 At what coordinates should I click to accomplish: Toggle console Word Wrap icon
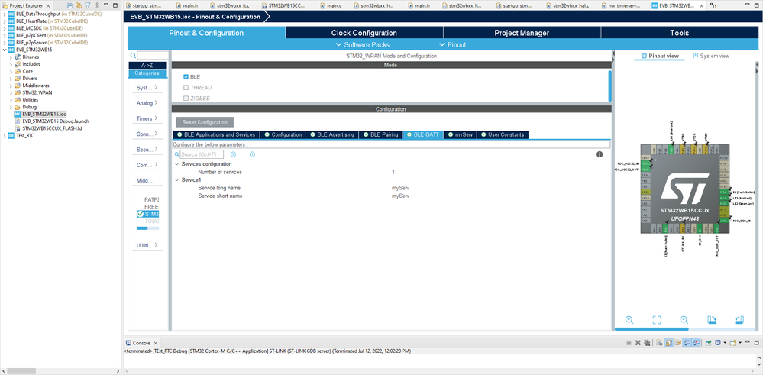677,343
